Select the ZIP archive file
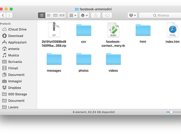This screenshot has width=181, height=135. click(54, 30)
